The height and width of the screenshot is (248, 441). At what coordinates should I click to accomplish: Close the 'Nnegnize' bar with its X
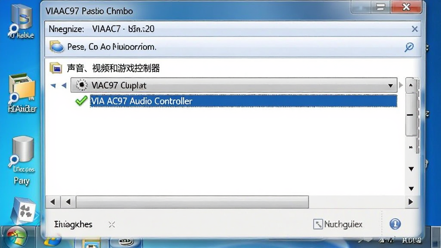415,29
